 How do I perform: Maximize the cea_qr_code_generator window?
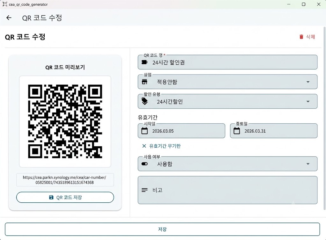coord(304,4)
